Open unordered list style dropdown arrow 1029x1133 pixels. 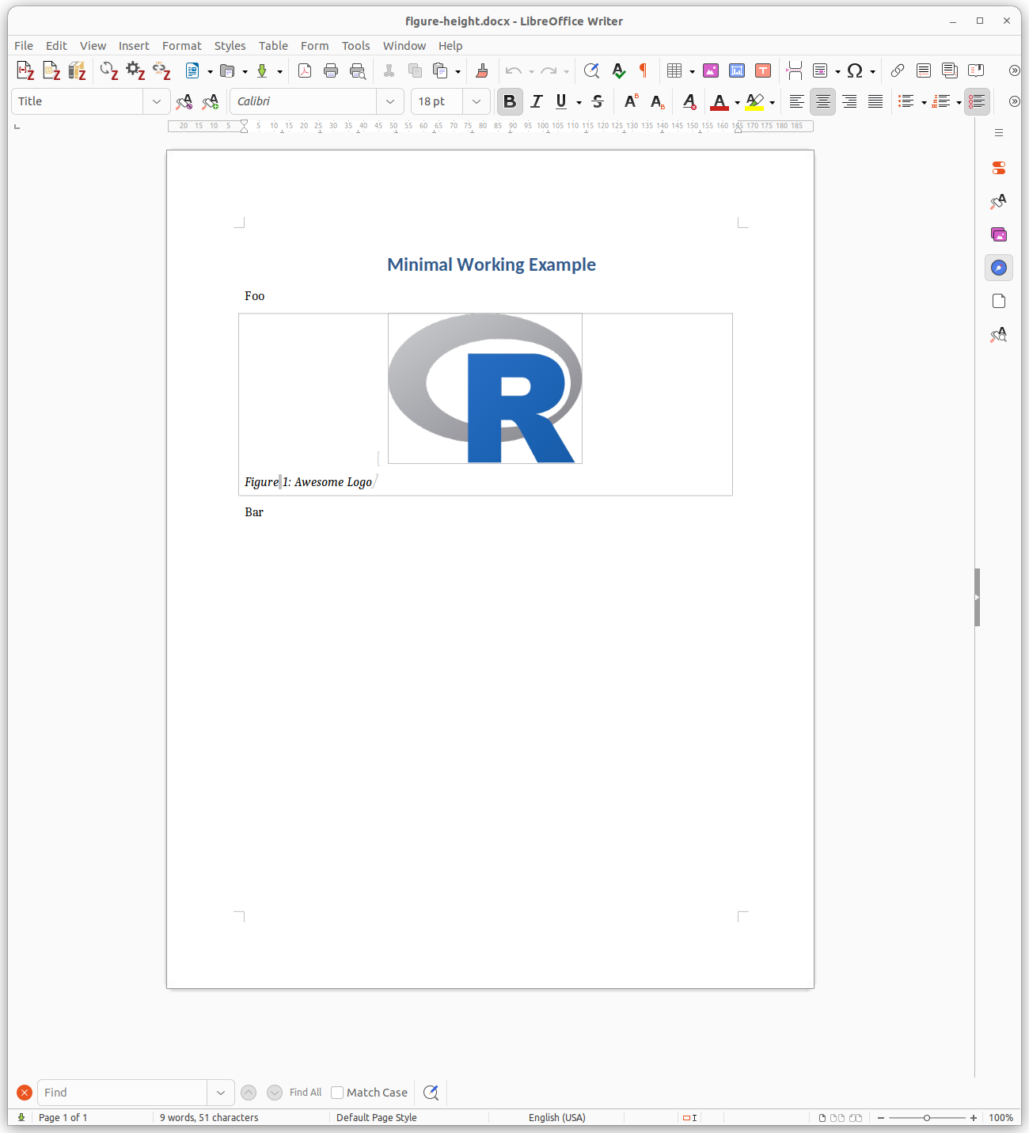(924, 102)
